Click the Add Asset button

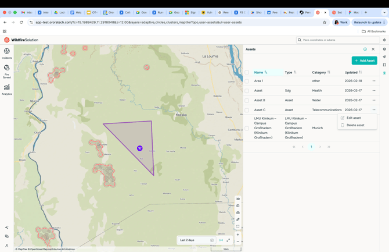coord(364,61)
